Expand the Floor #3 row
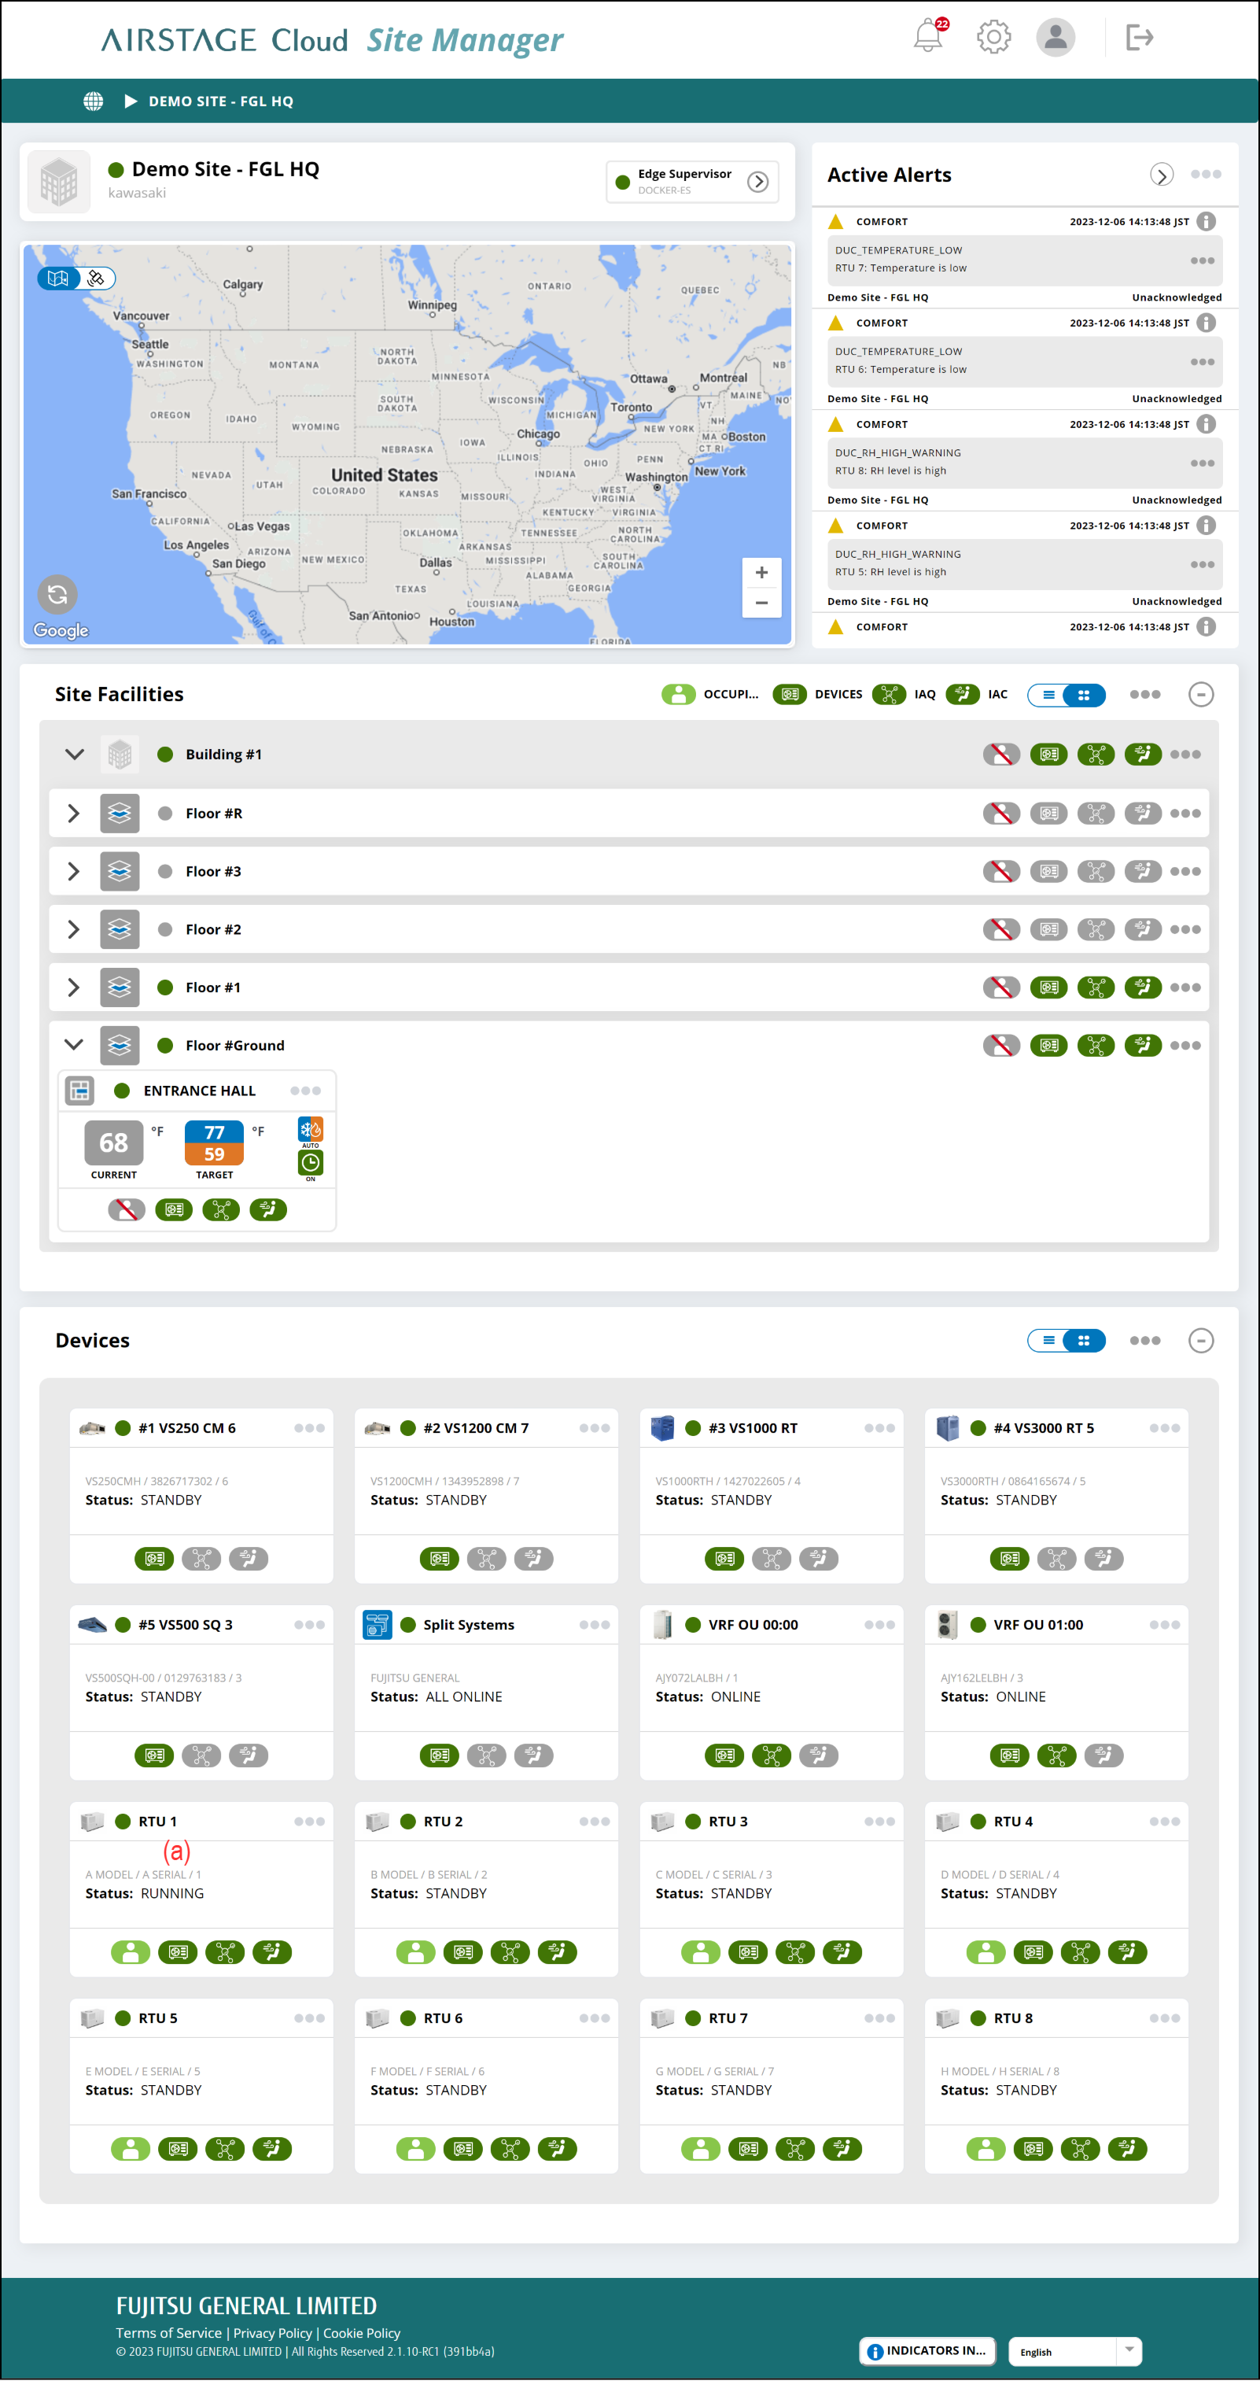1260x2381 pixels. point(74,872)
